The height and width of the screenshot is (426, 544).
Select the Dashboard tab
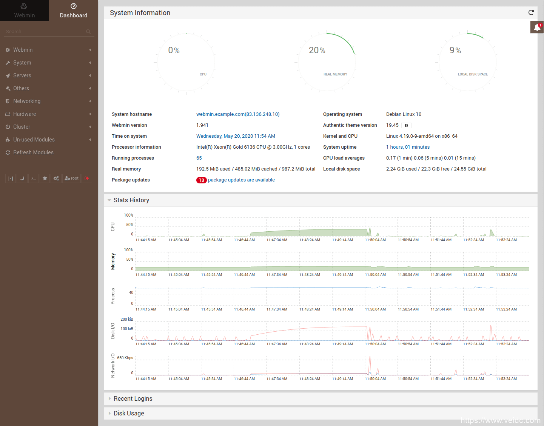click(73, 11)
